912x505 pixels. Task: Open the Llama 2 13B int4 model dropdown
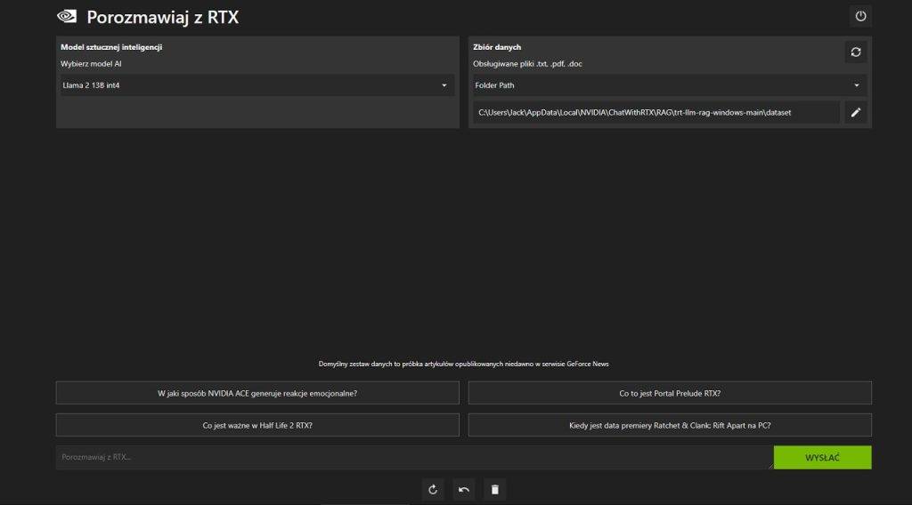click(257, 85)
